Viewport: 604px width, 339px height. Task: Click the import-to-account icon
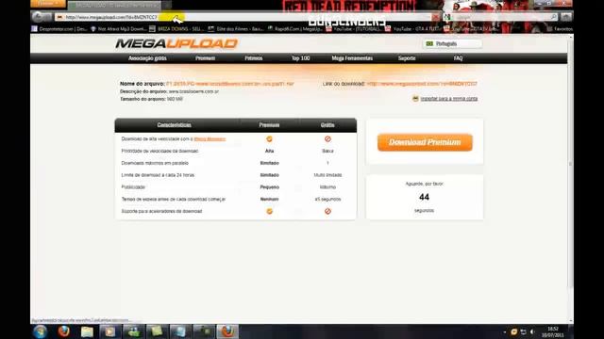[x=415, y=98]
